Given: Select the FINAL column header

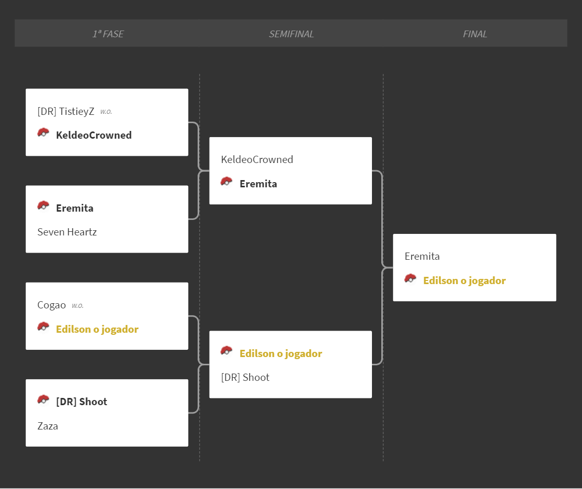Looking at the screenshot, I should point(475,34).
